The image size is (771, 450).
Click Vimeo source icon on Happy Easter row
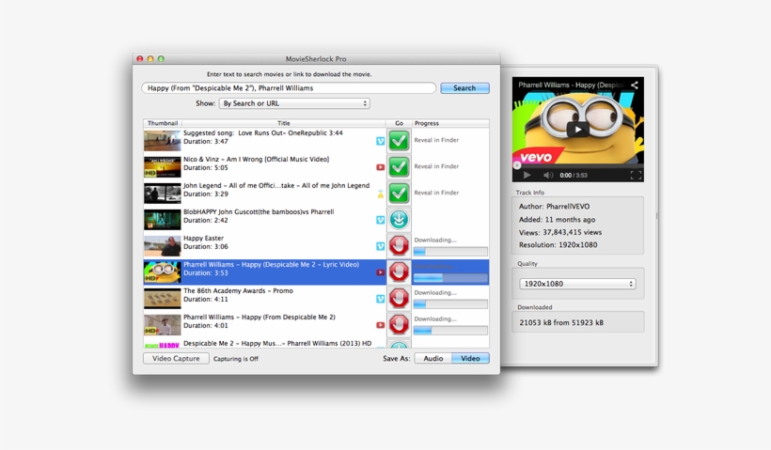tap(380, 246)
